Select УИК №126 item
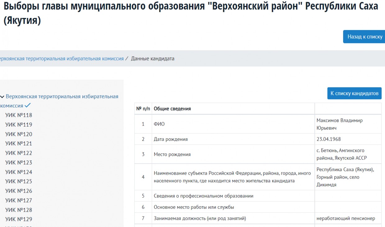Screen dimensions: 385x227 [19, 191]
